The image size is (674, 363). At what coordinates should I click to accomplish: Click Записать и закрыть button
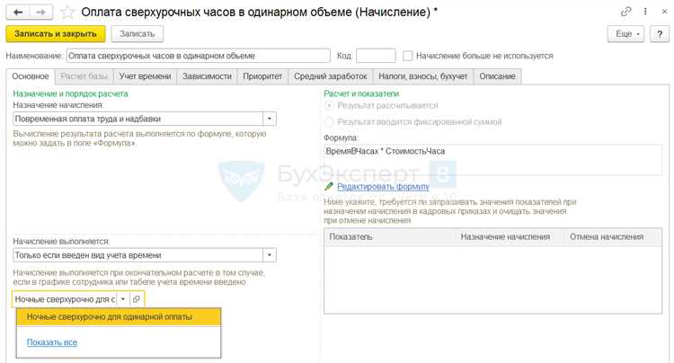56,34
